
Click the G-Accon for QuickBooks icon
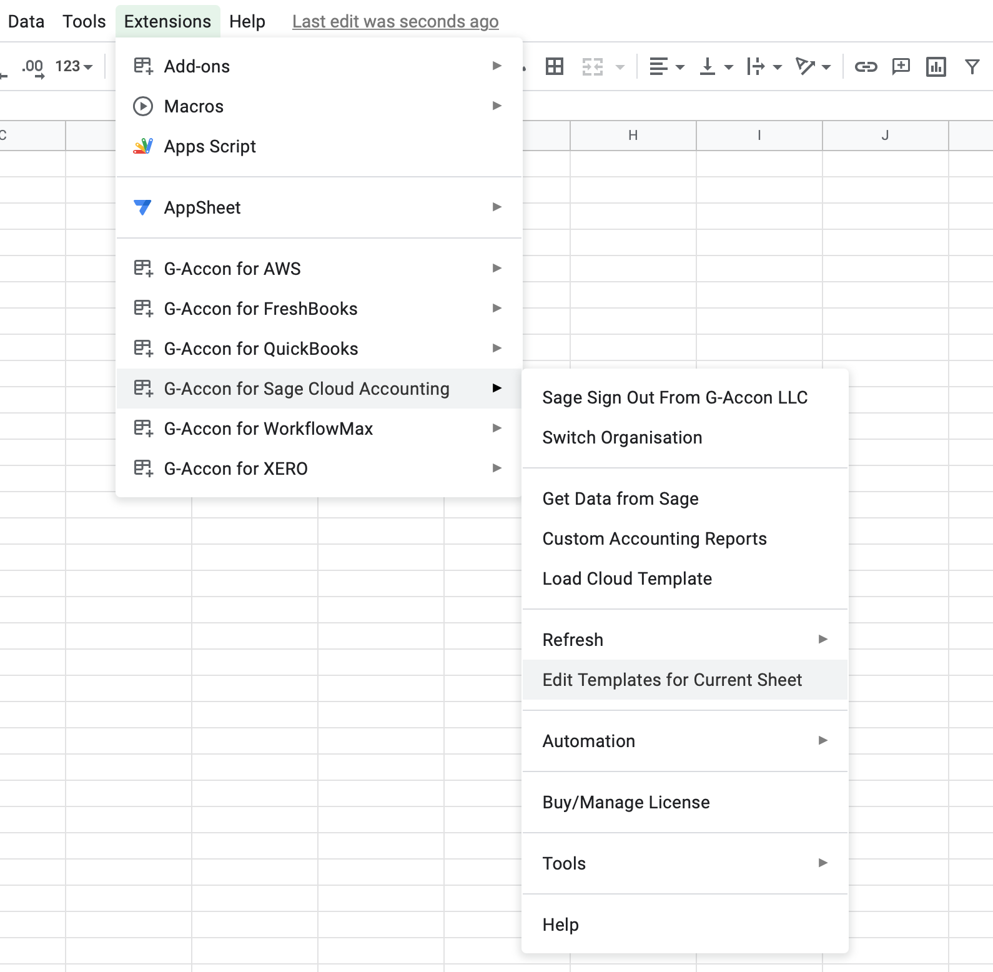(143, 349)
